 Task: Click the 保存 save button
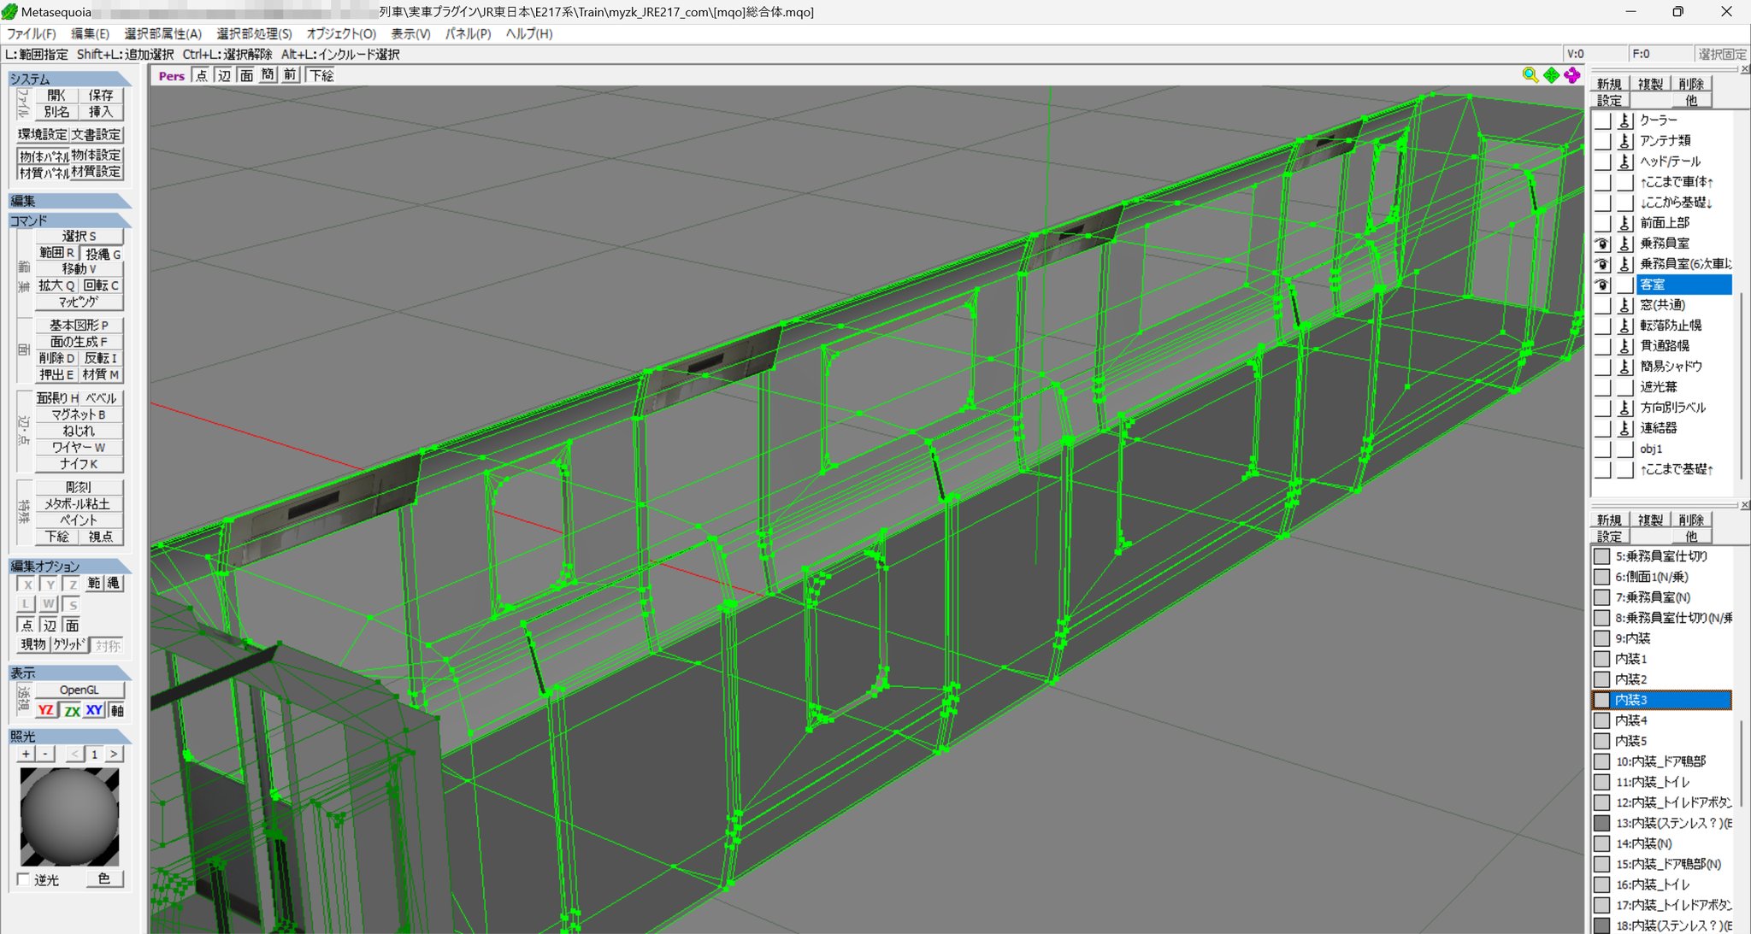coord(101,95)
